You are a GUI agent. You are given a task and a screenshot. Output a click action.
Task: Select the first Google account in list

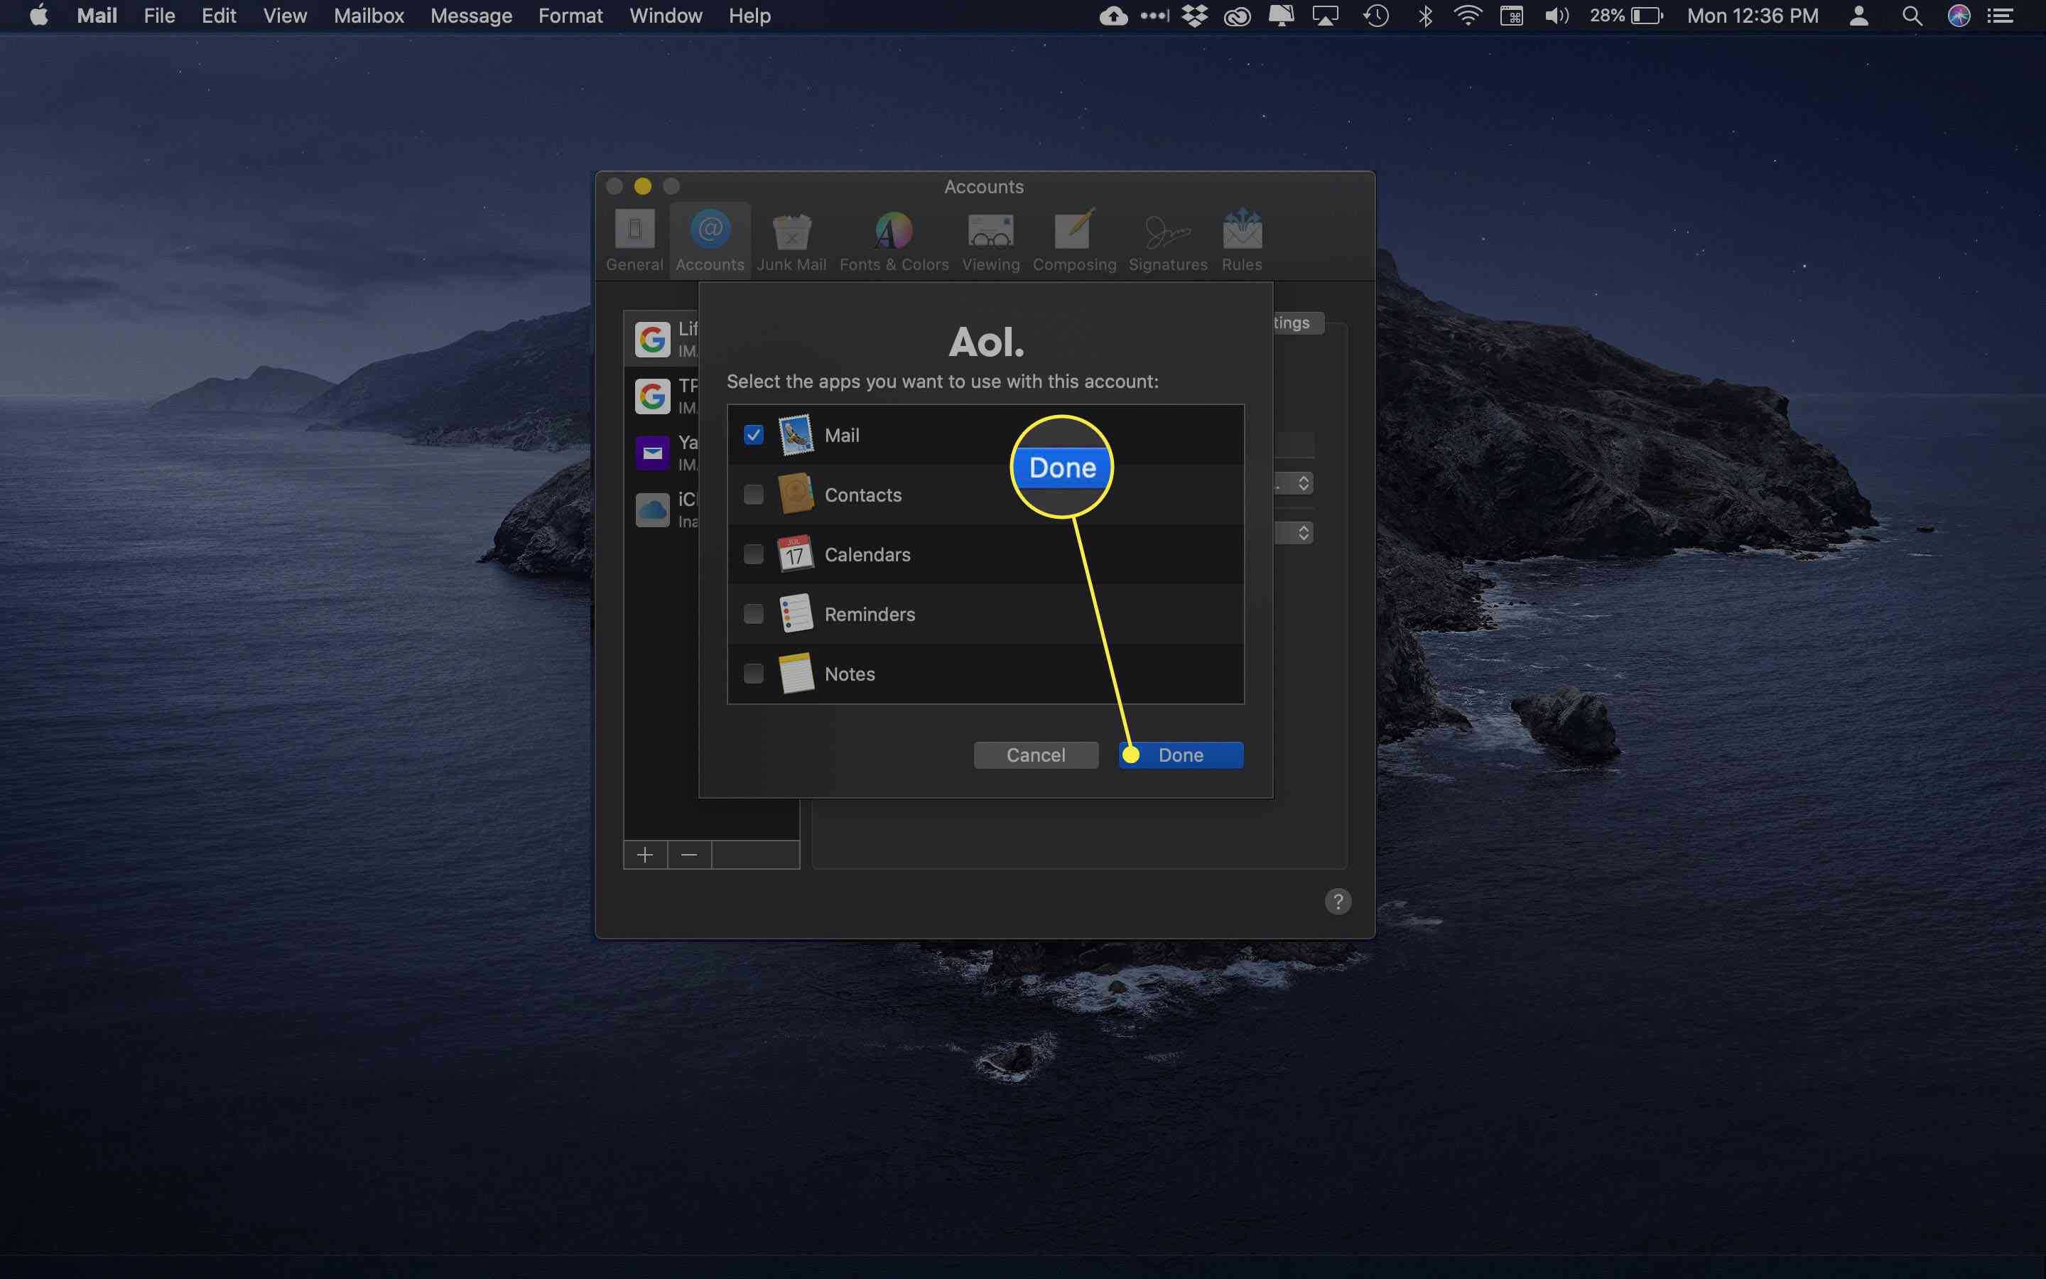662,338
